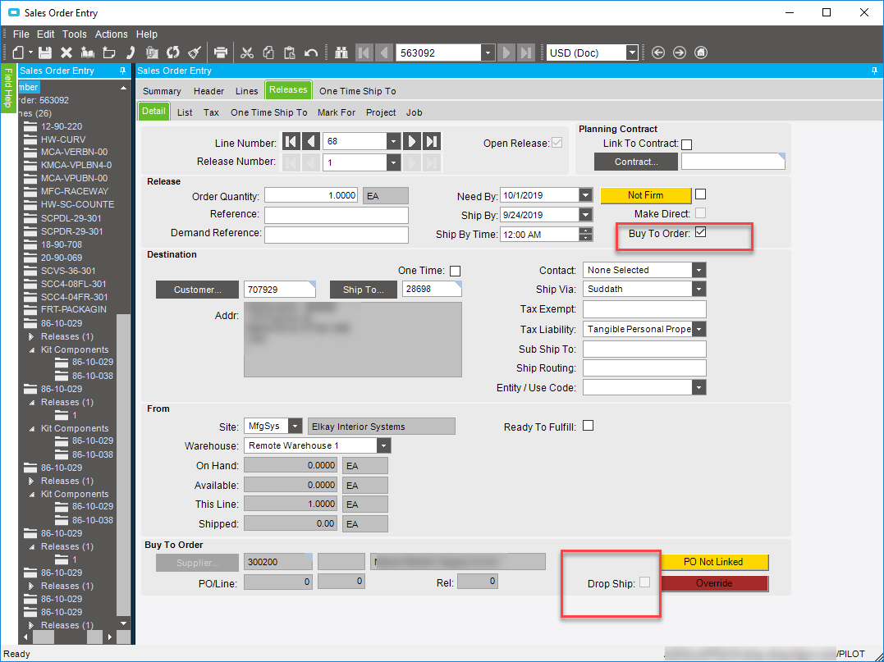Open the Tax sub-tab
The height and width of the screenshot is (662, 884).
[x=212, y=112]
